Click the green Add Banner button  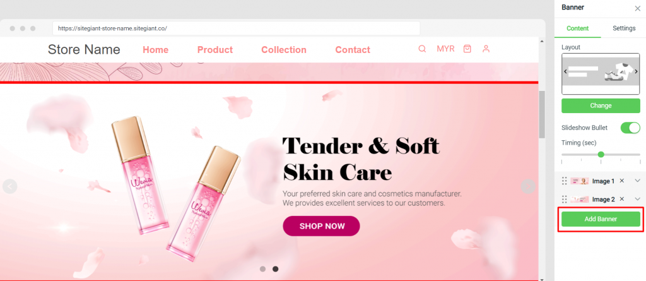point(601,219)
